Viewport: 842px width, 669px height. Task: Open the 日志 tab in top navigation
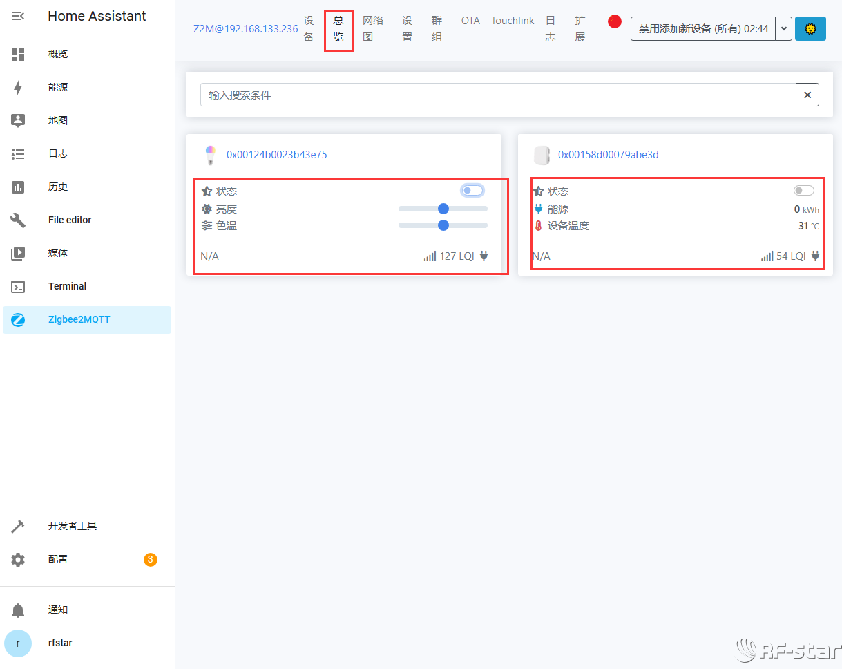[x=550, y=29]
